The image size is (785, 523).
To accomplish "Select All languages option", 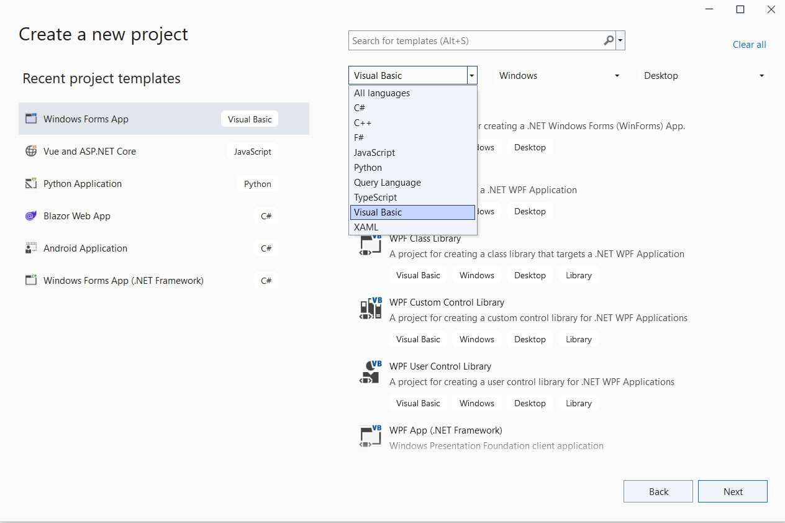I will click(x=382, y=93).
